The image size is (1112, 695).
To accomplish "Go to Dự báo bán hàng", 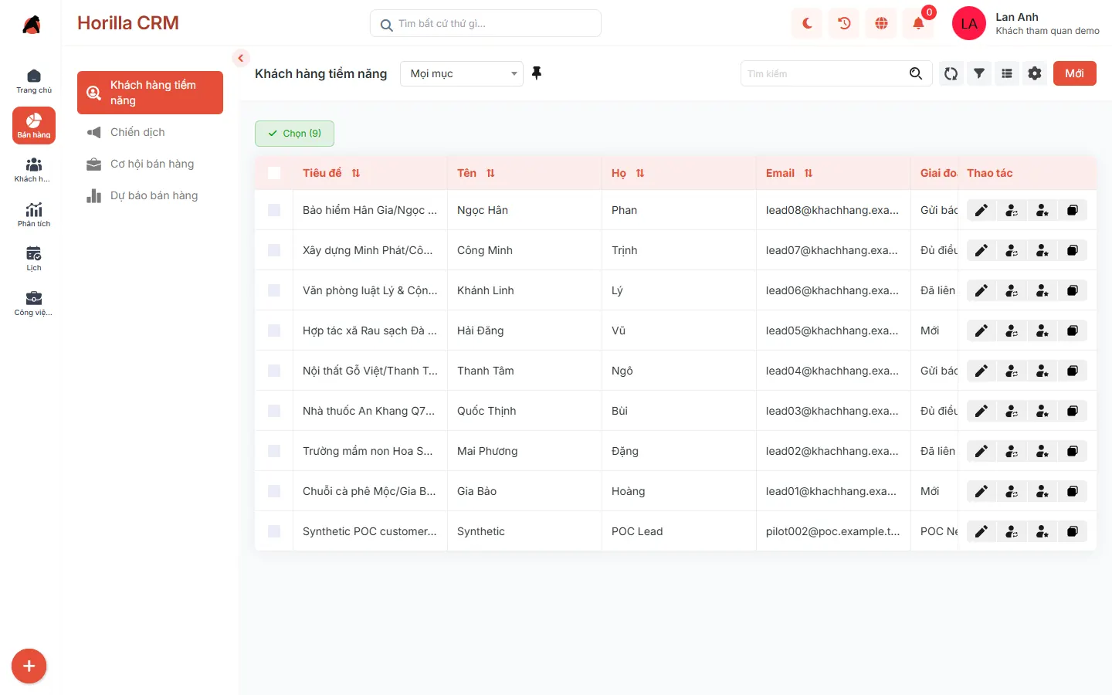I will [x=150, y=195].
